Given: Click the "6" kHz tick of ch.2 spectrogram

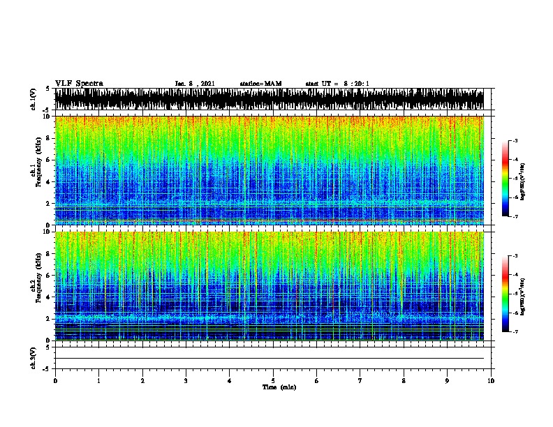Looking at the screenshot, I should tap(48, 276).
